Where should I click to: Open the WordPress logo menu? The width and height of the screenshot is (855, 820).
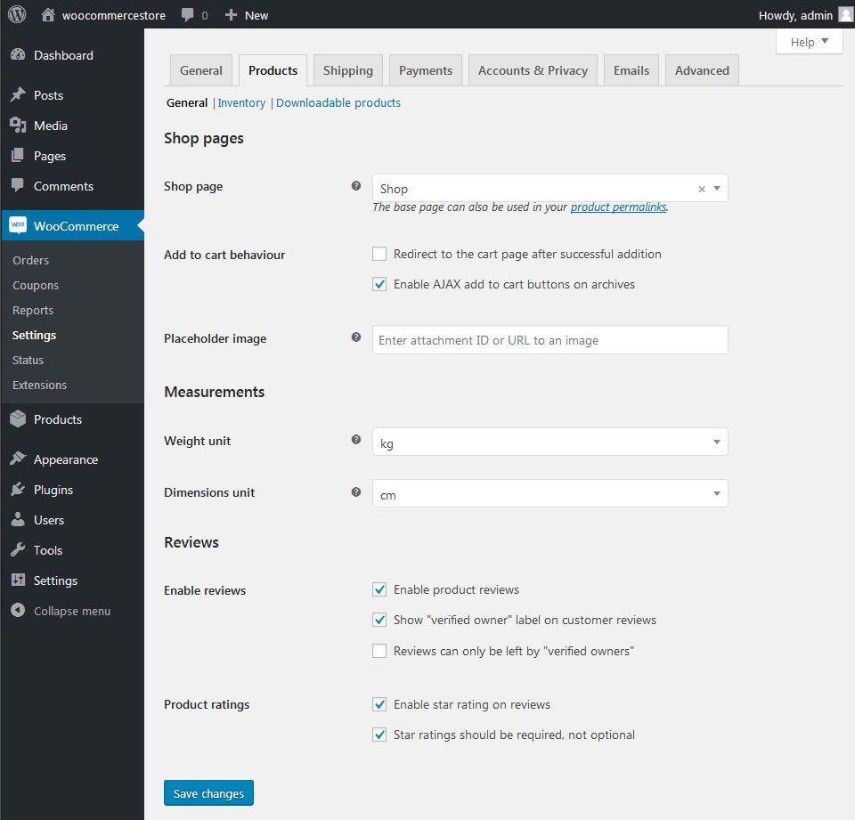(16, 14)
